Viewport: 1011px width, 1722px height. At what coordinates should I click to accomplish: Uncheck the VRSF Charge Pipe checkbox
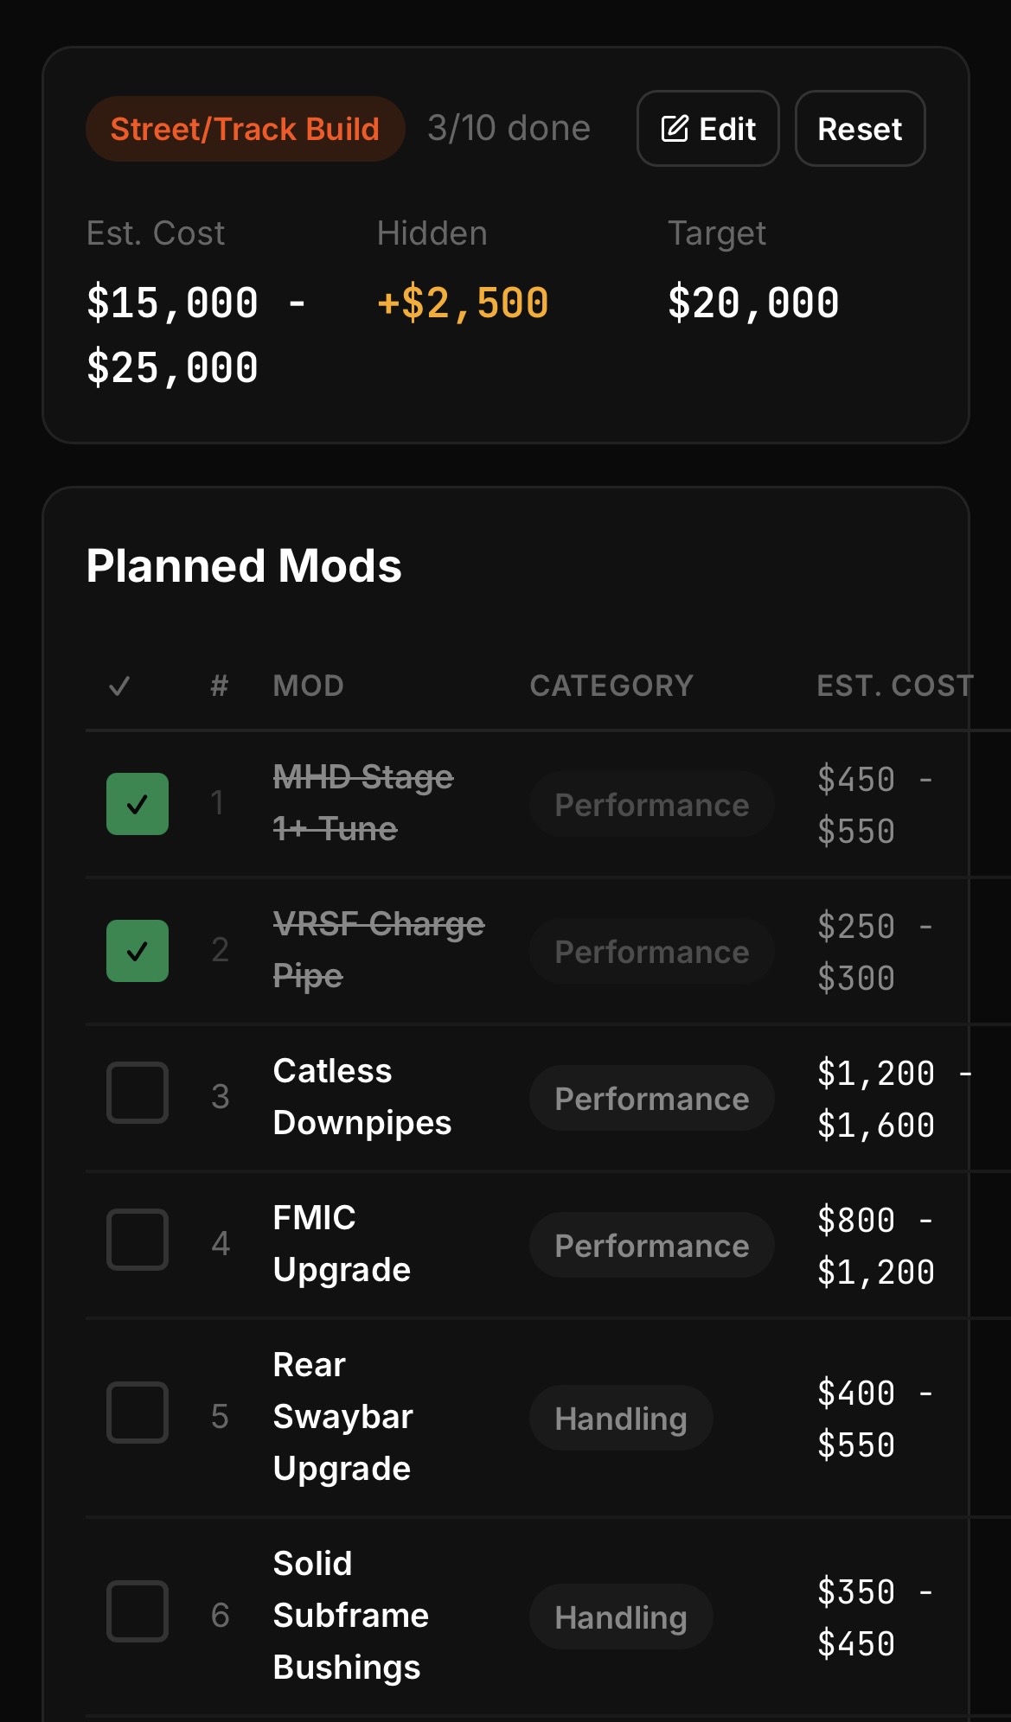coord(137,951)
